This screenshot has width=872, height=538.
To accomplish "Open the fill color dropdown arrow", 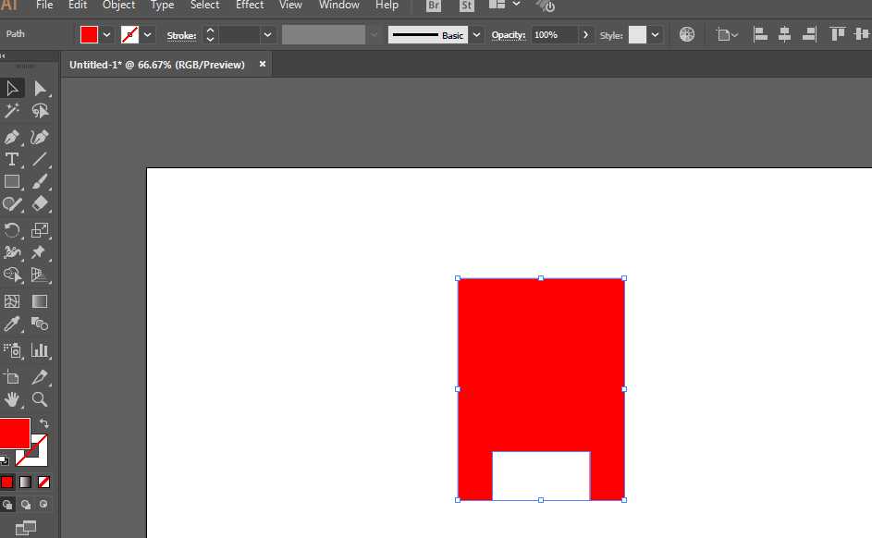I will (x=106, y=35).
